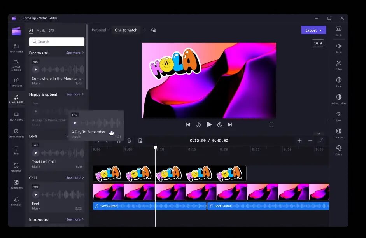The height and width of the screenshot is (238, 366).
Task: Click the media panel vertical scrollbar
Action: click(x=87, y=57)
